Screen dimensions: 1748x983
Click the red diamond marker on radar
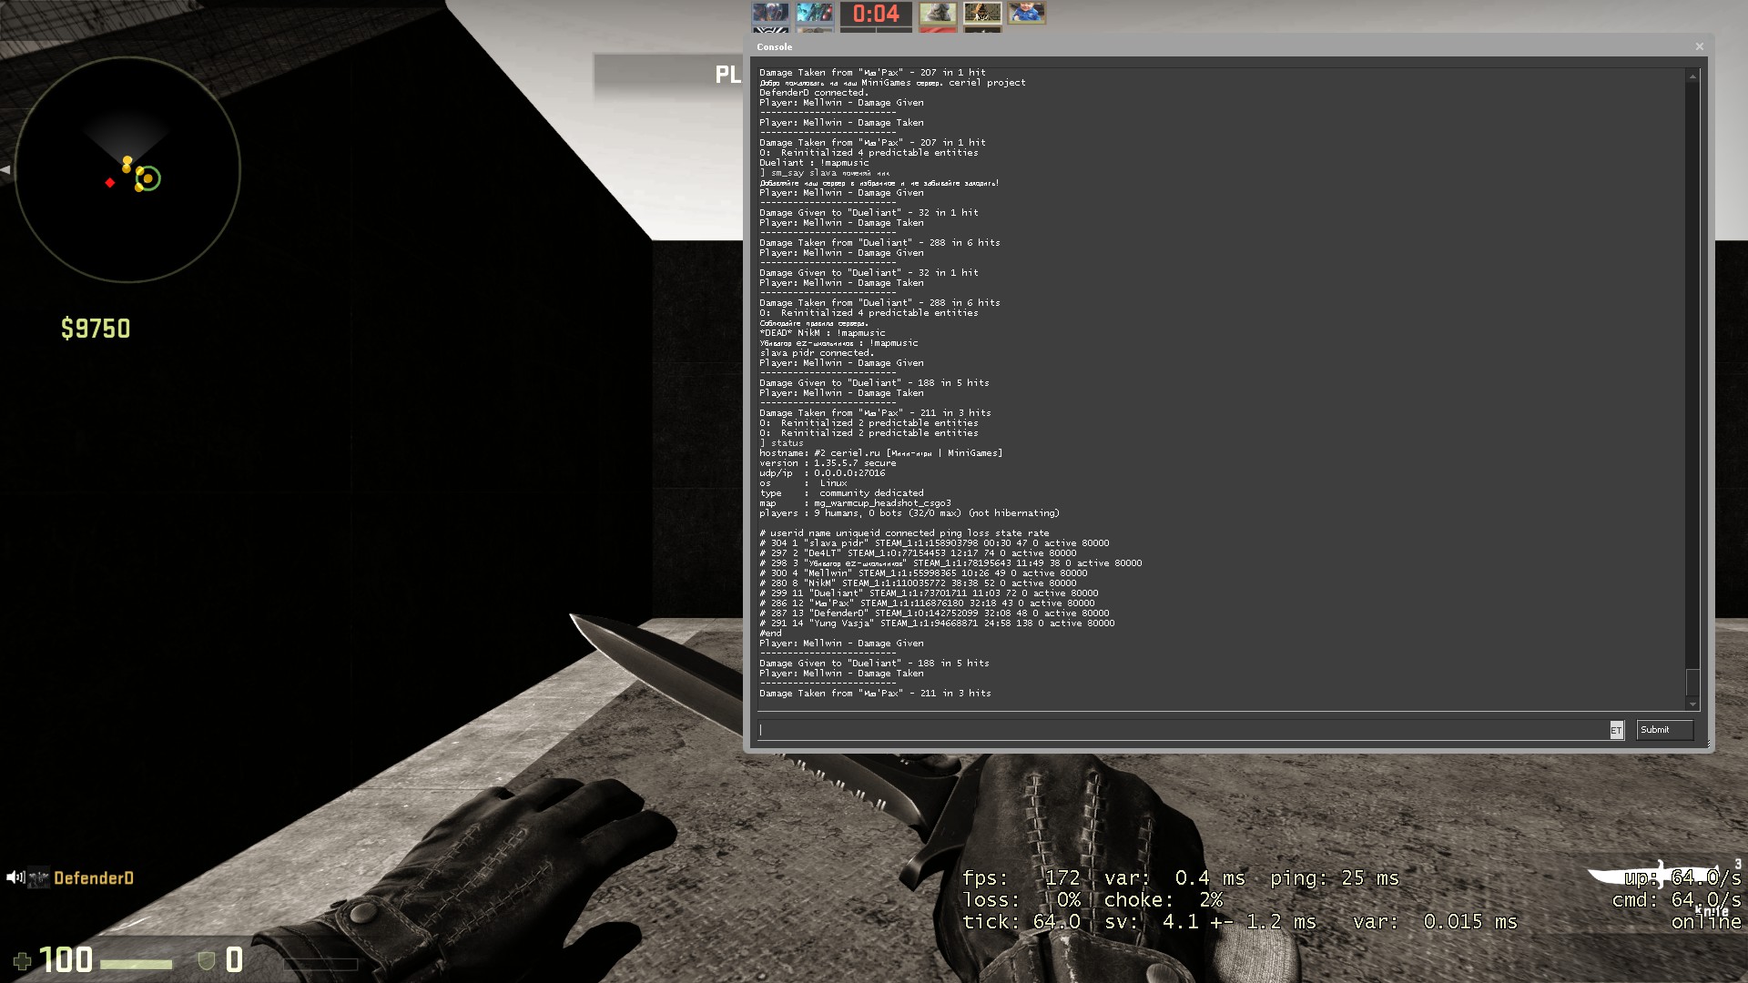110,183
